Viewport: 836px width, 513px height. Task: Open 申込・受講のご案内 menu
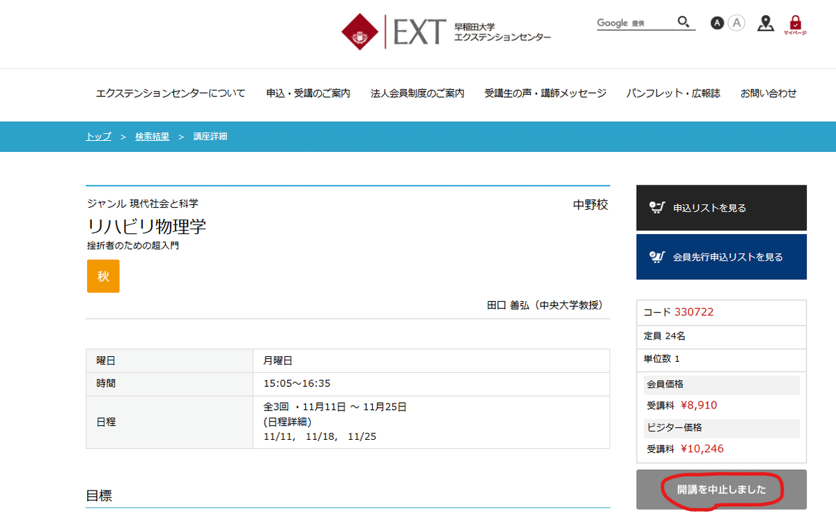coord(308,93)
